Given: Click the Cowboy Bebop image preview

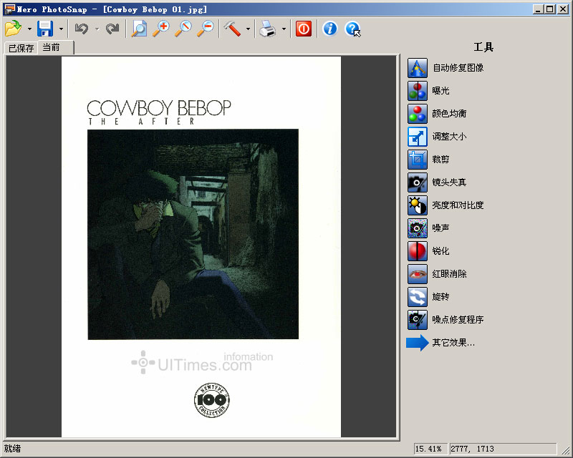Looking at the screenshot, I should (201, 246).
